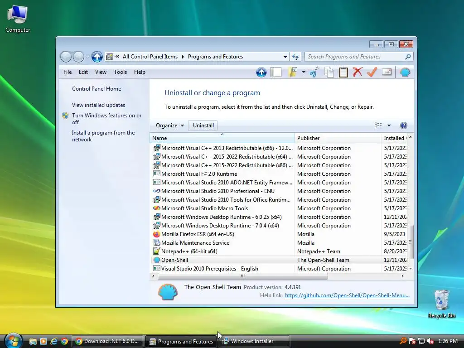Launch Internet Explorer from quick launch
Viewport: 464px width, 348px height.
[x=53, y=341]
